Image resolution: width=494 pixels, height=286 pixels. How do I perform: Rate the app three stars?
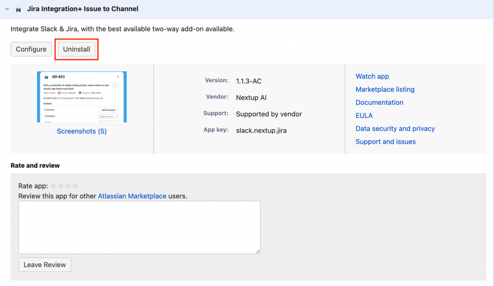[x=68, y=186]
